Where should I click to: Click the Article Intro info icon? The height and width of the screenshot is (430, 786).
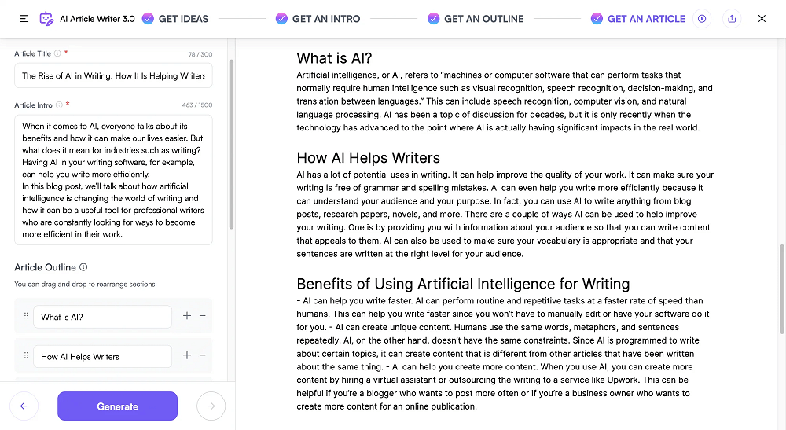(x=59, y=105)
